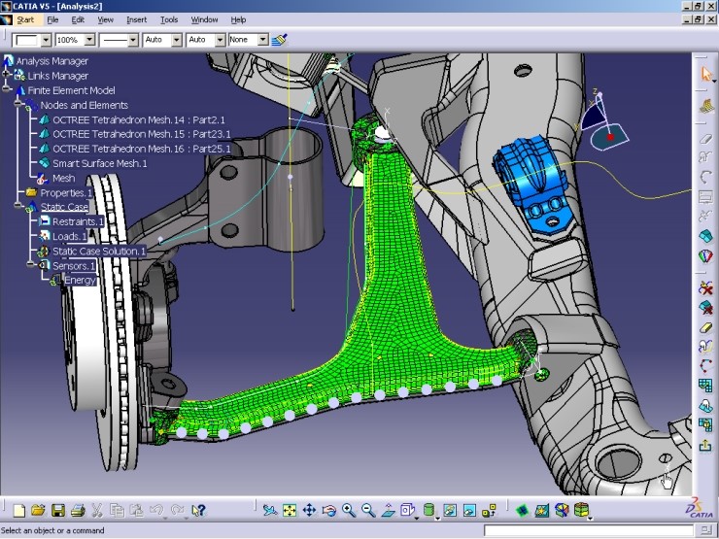Select Static Case Solution.1 in tree
This screenshot has height=539, width=719.
[x=98, y=252]
